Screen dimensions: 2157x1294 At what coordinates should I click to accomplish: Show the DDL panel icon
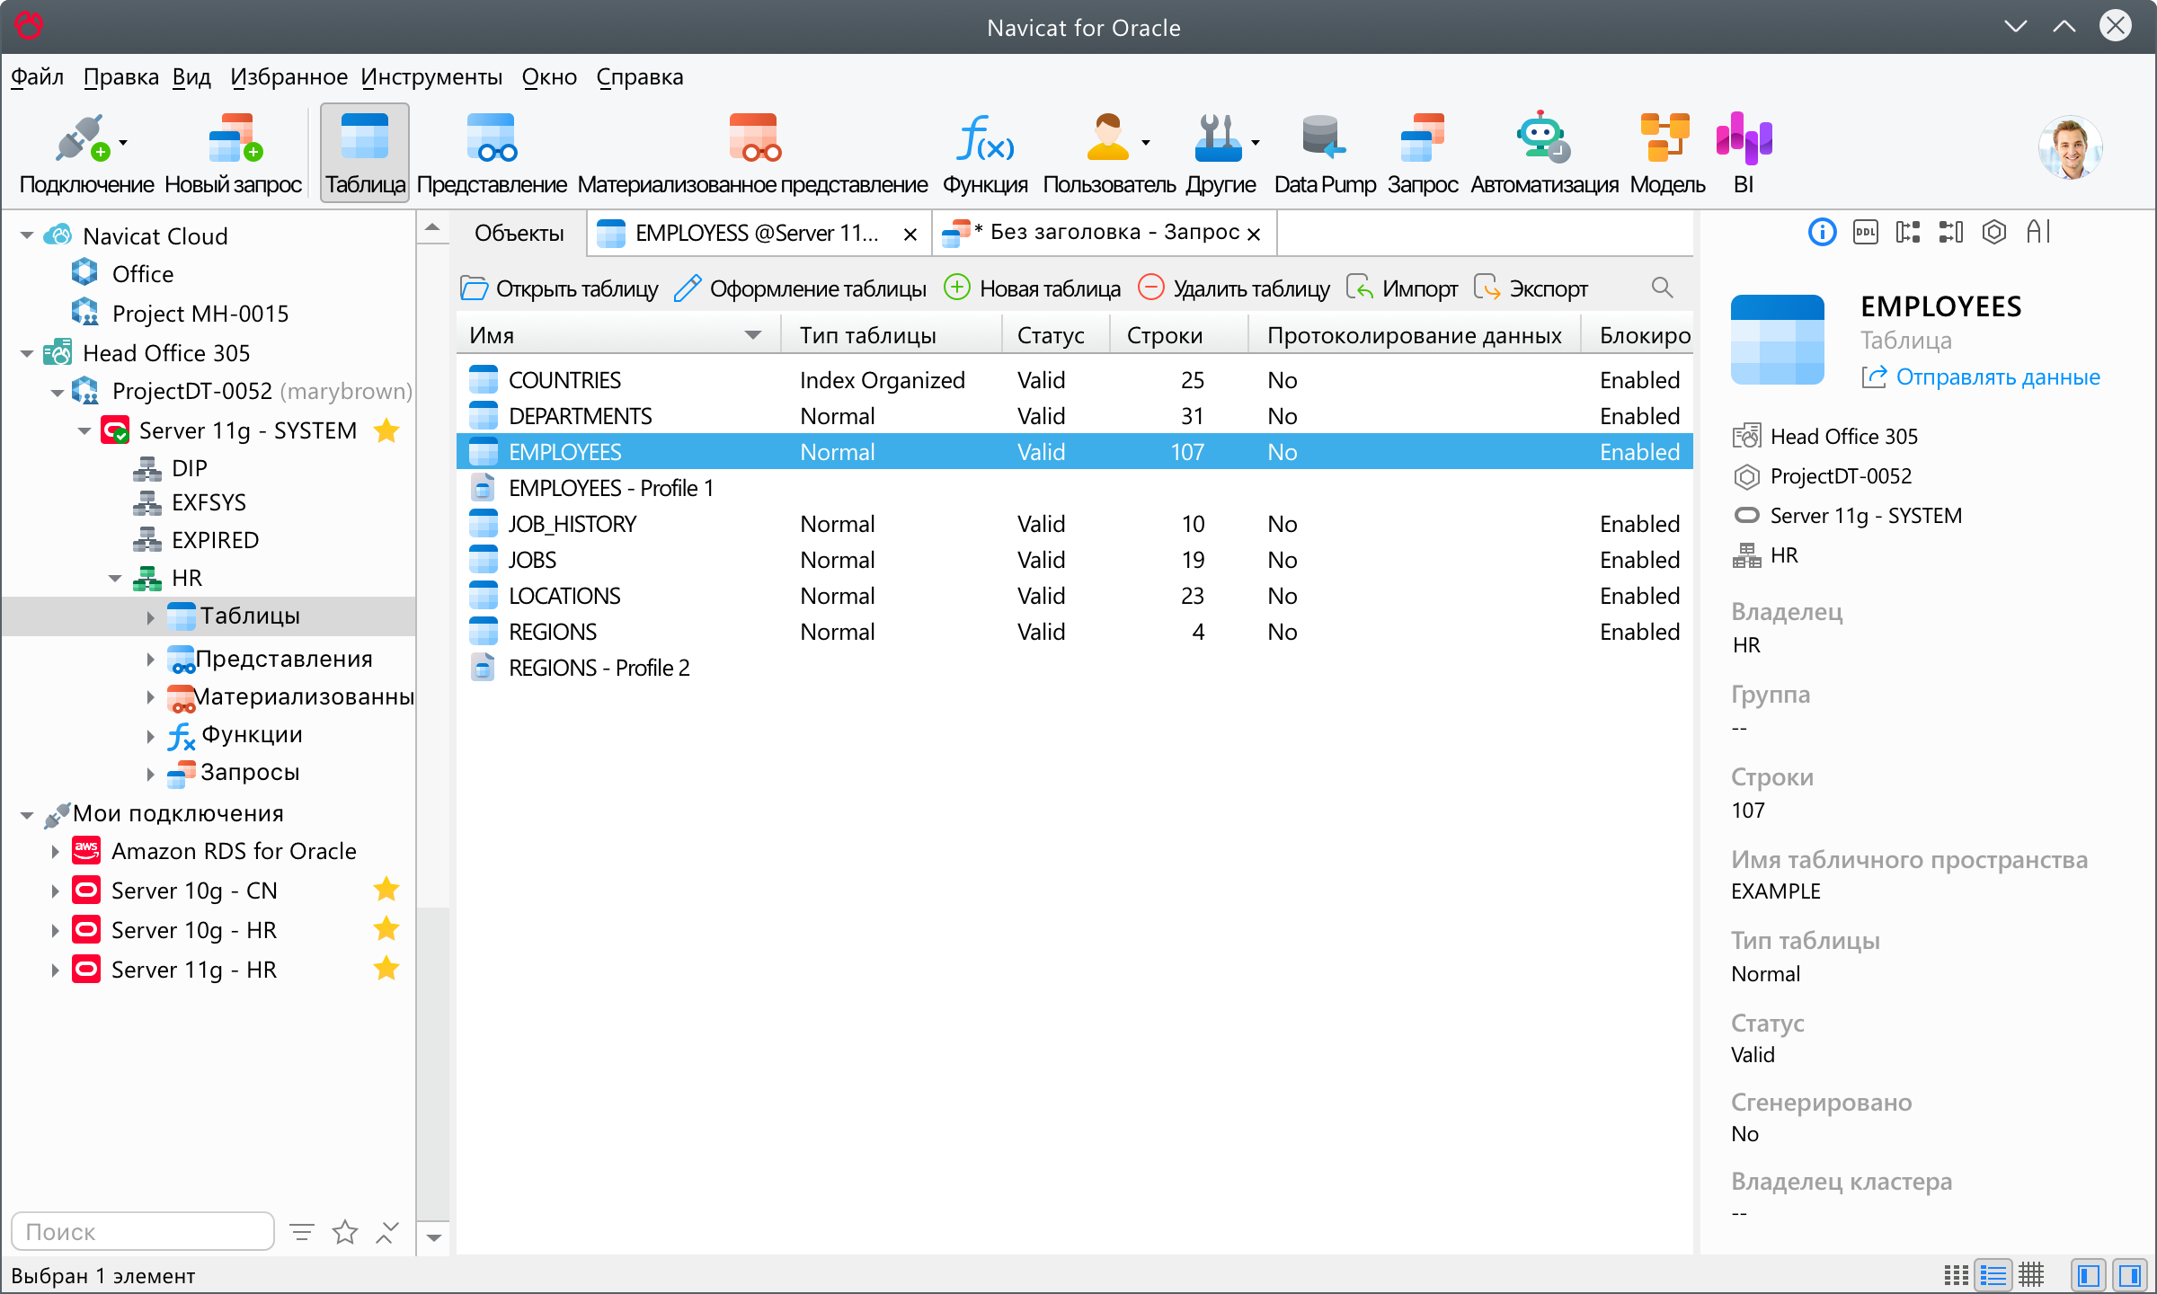pos(1866,233)
